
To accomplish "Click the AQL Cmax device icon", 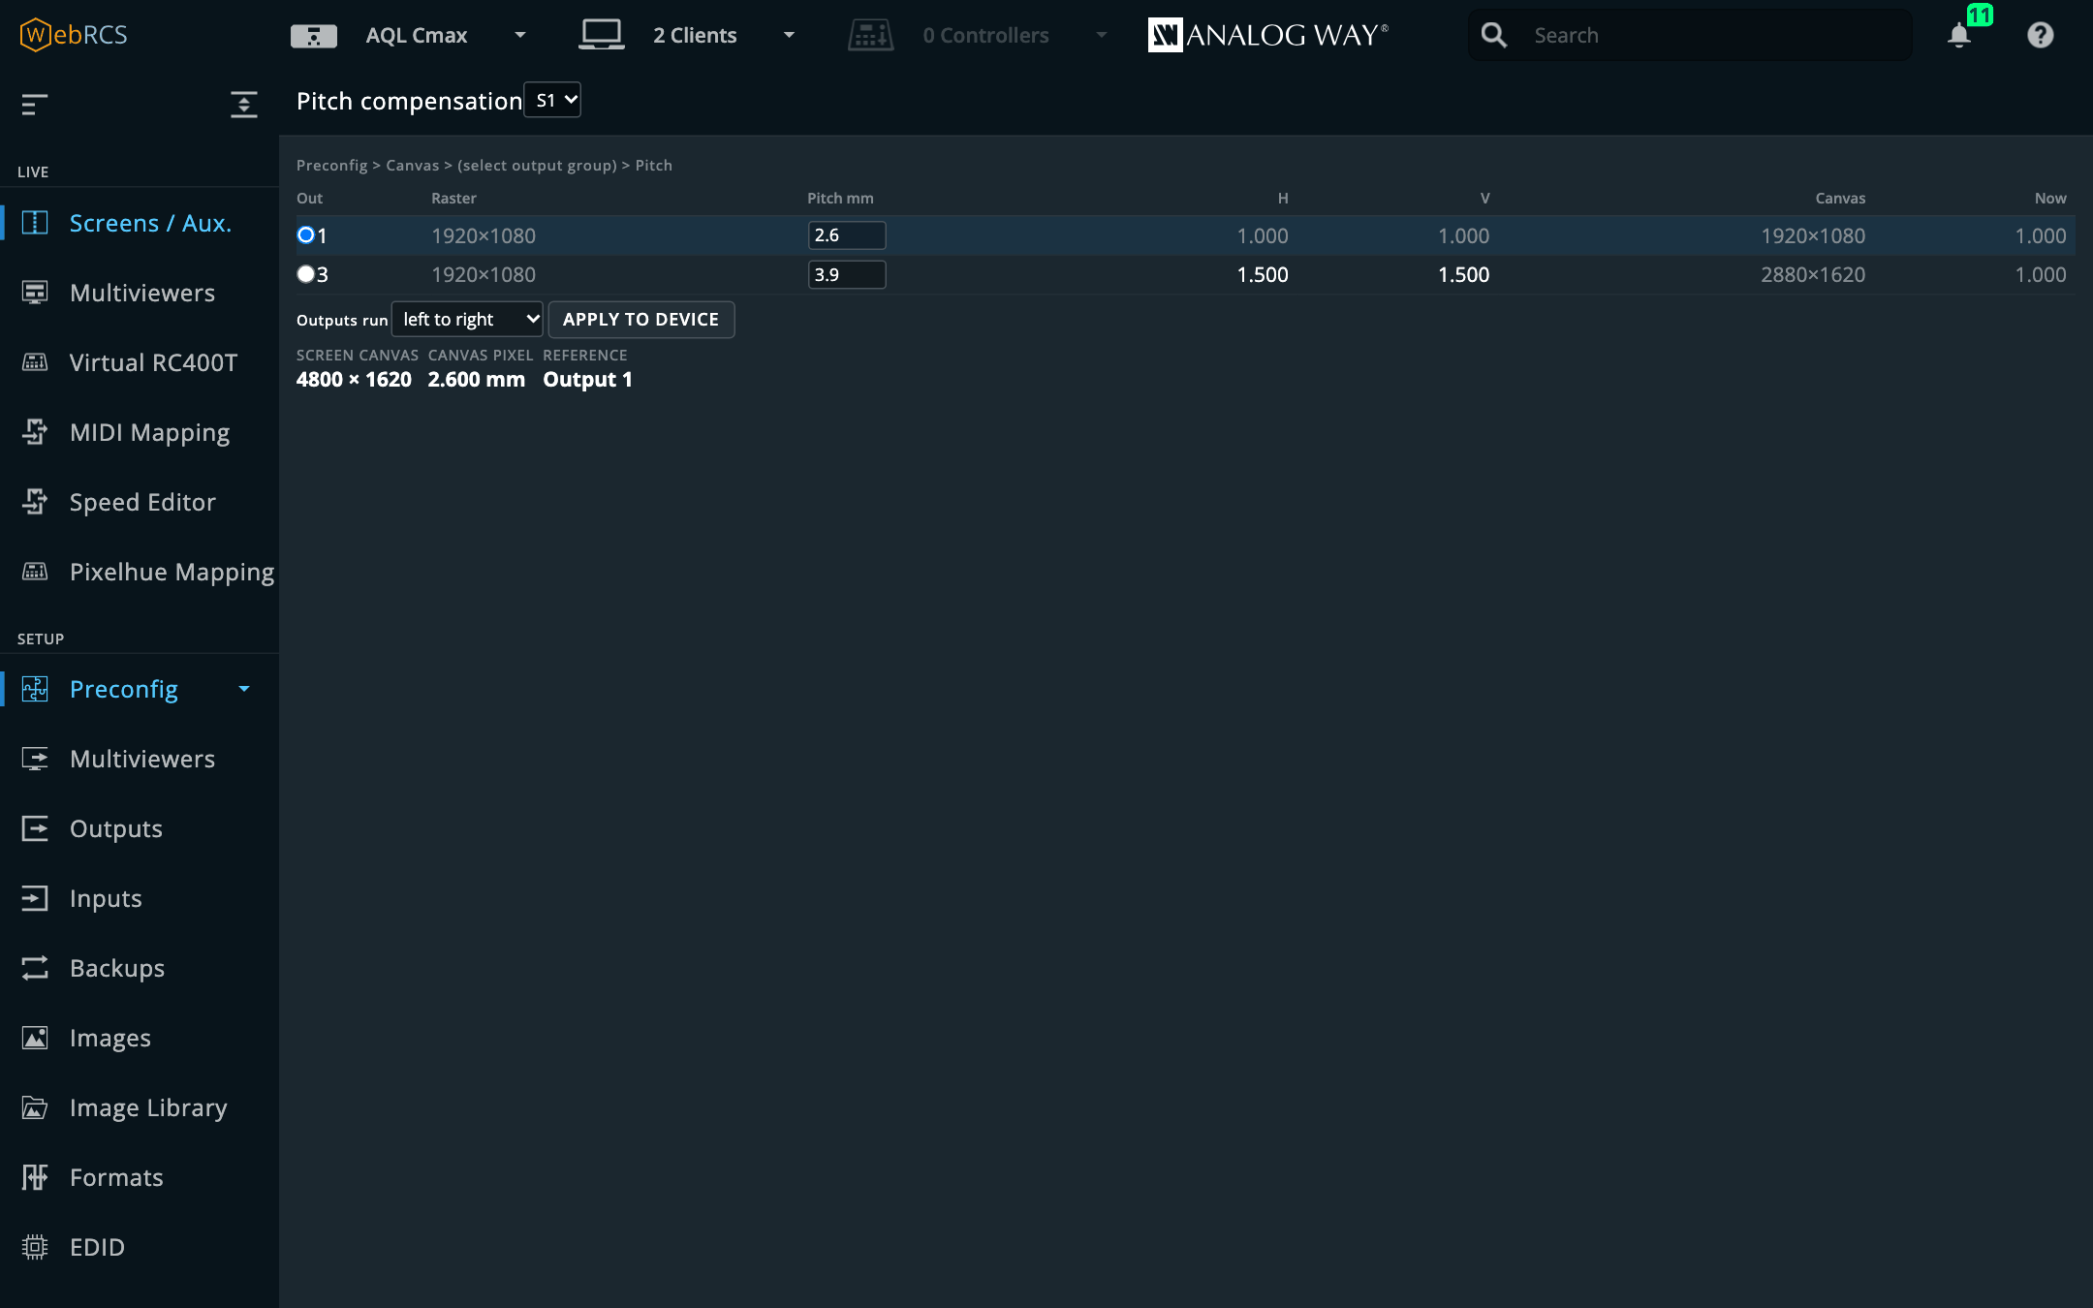I will pos(314,36).
